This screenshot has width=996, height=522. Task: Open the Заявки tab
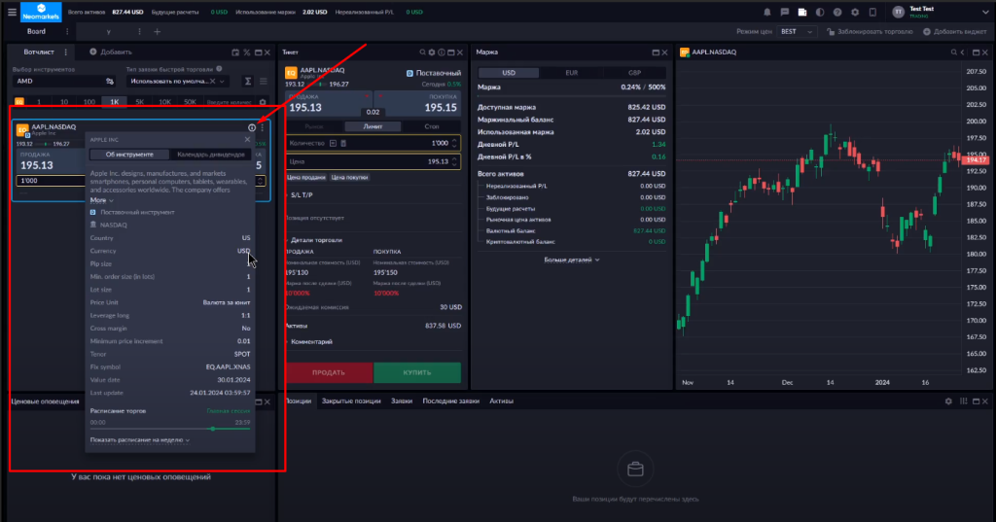pyautogui.click(x=402, y=401)
